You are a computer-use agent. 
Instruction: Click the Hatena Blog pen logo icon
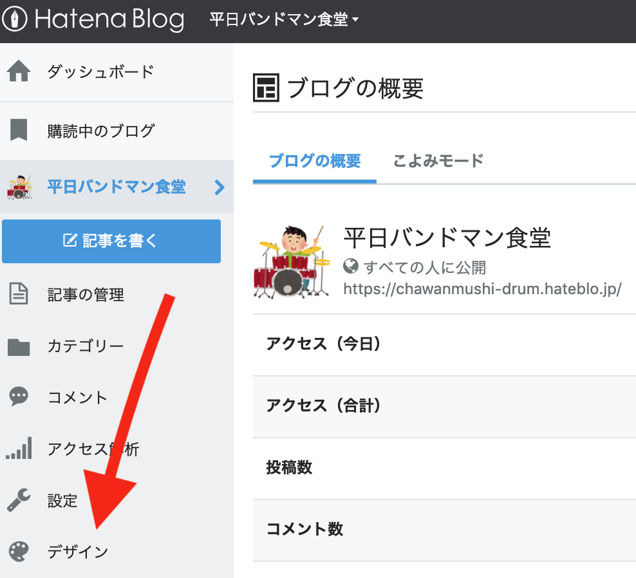point(14,19)
